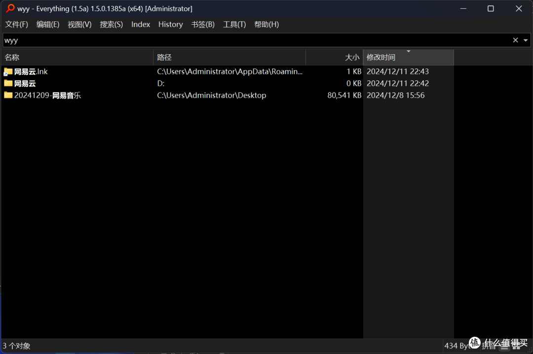
Task: Click the folder icon of 20241209-网易音乐
Action: click(8, 95)
